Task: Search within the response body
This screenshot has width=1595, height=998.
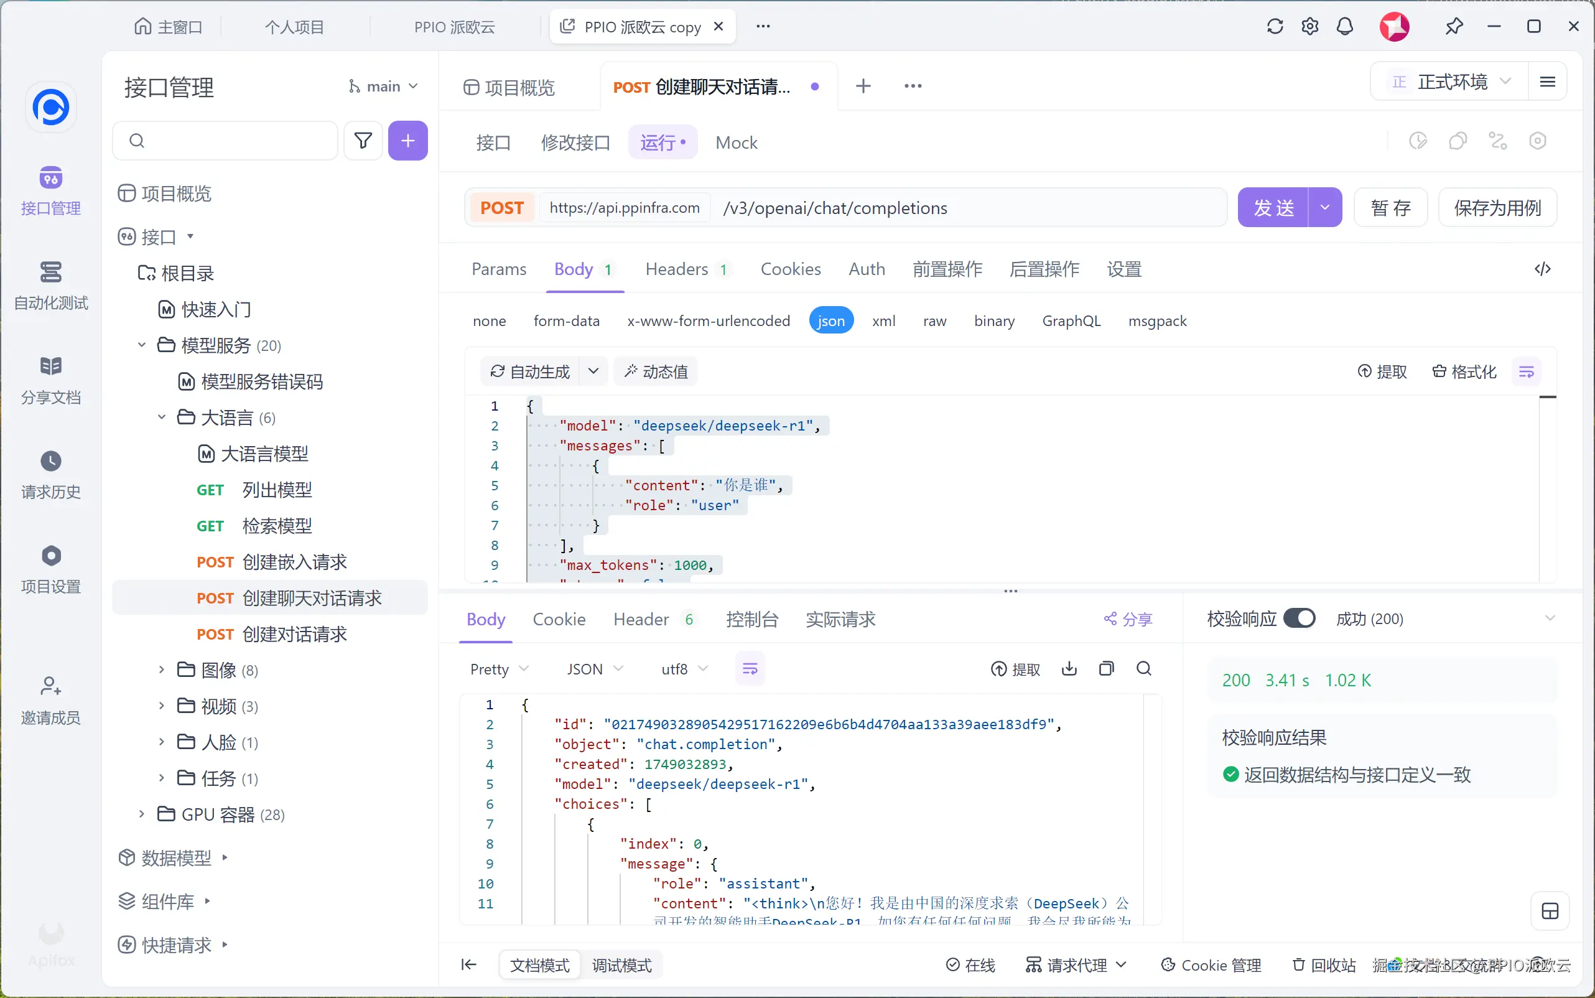Action: (1143, 669)
